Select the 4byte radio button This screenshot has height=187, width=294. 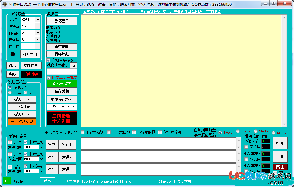pos(273,133)
